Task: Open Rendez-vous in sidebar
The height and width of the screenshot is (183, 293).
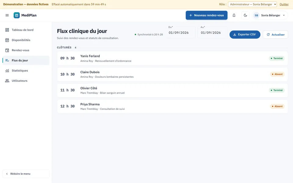Action: 26,50
